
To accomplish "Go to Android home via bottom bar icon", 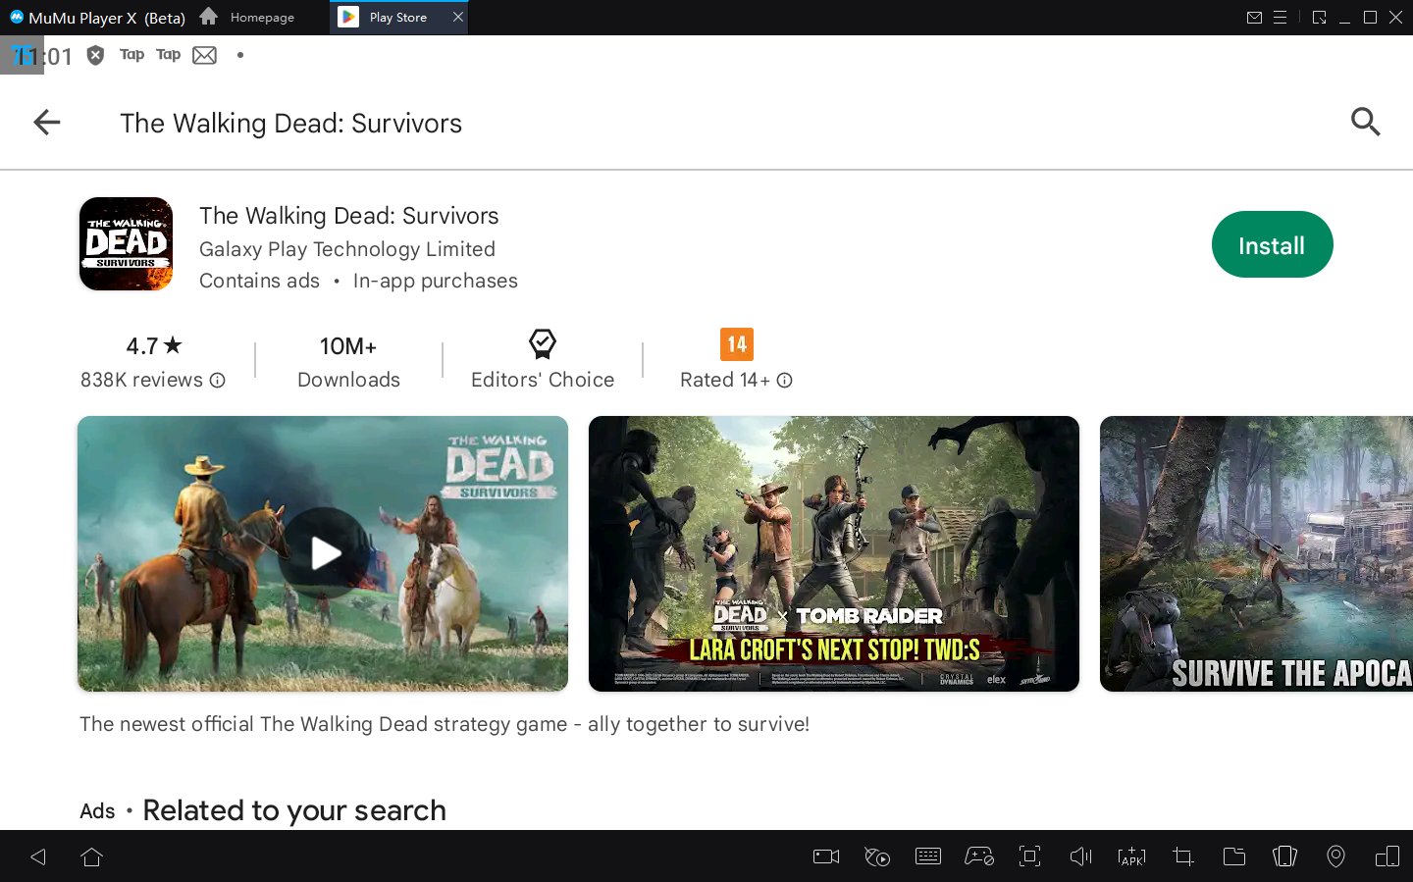I will pos(92,856).
